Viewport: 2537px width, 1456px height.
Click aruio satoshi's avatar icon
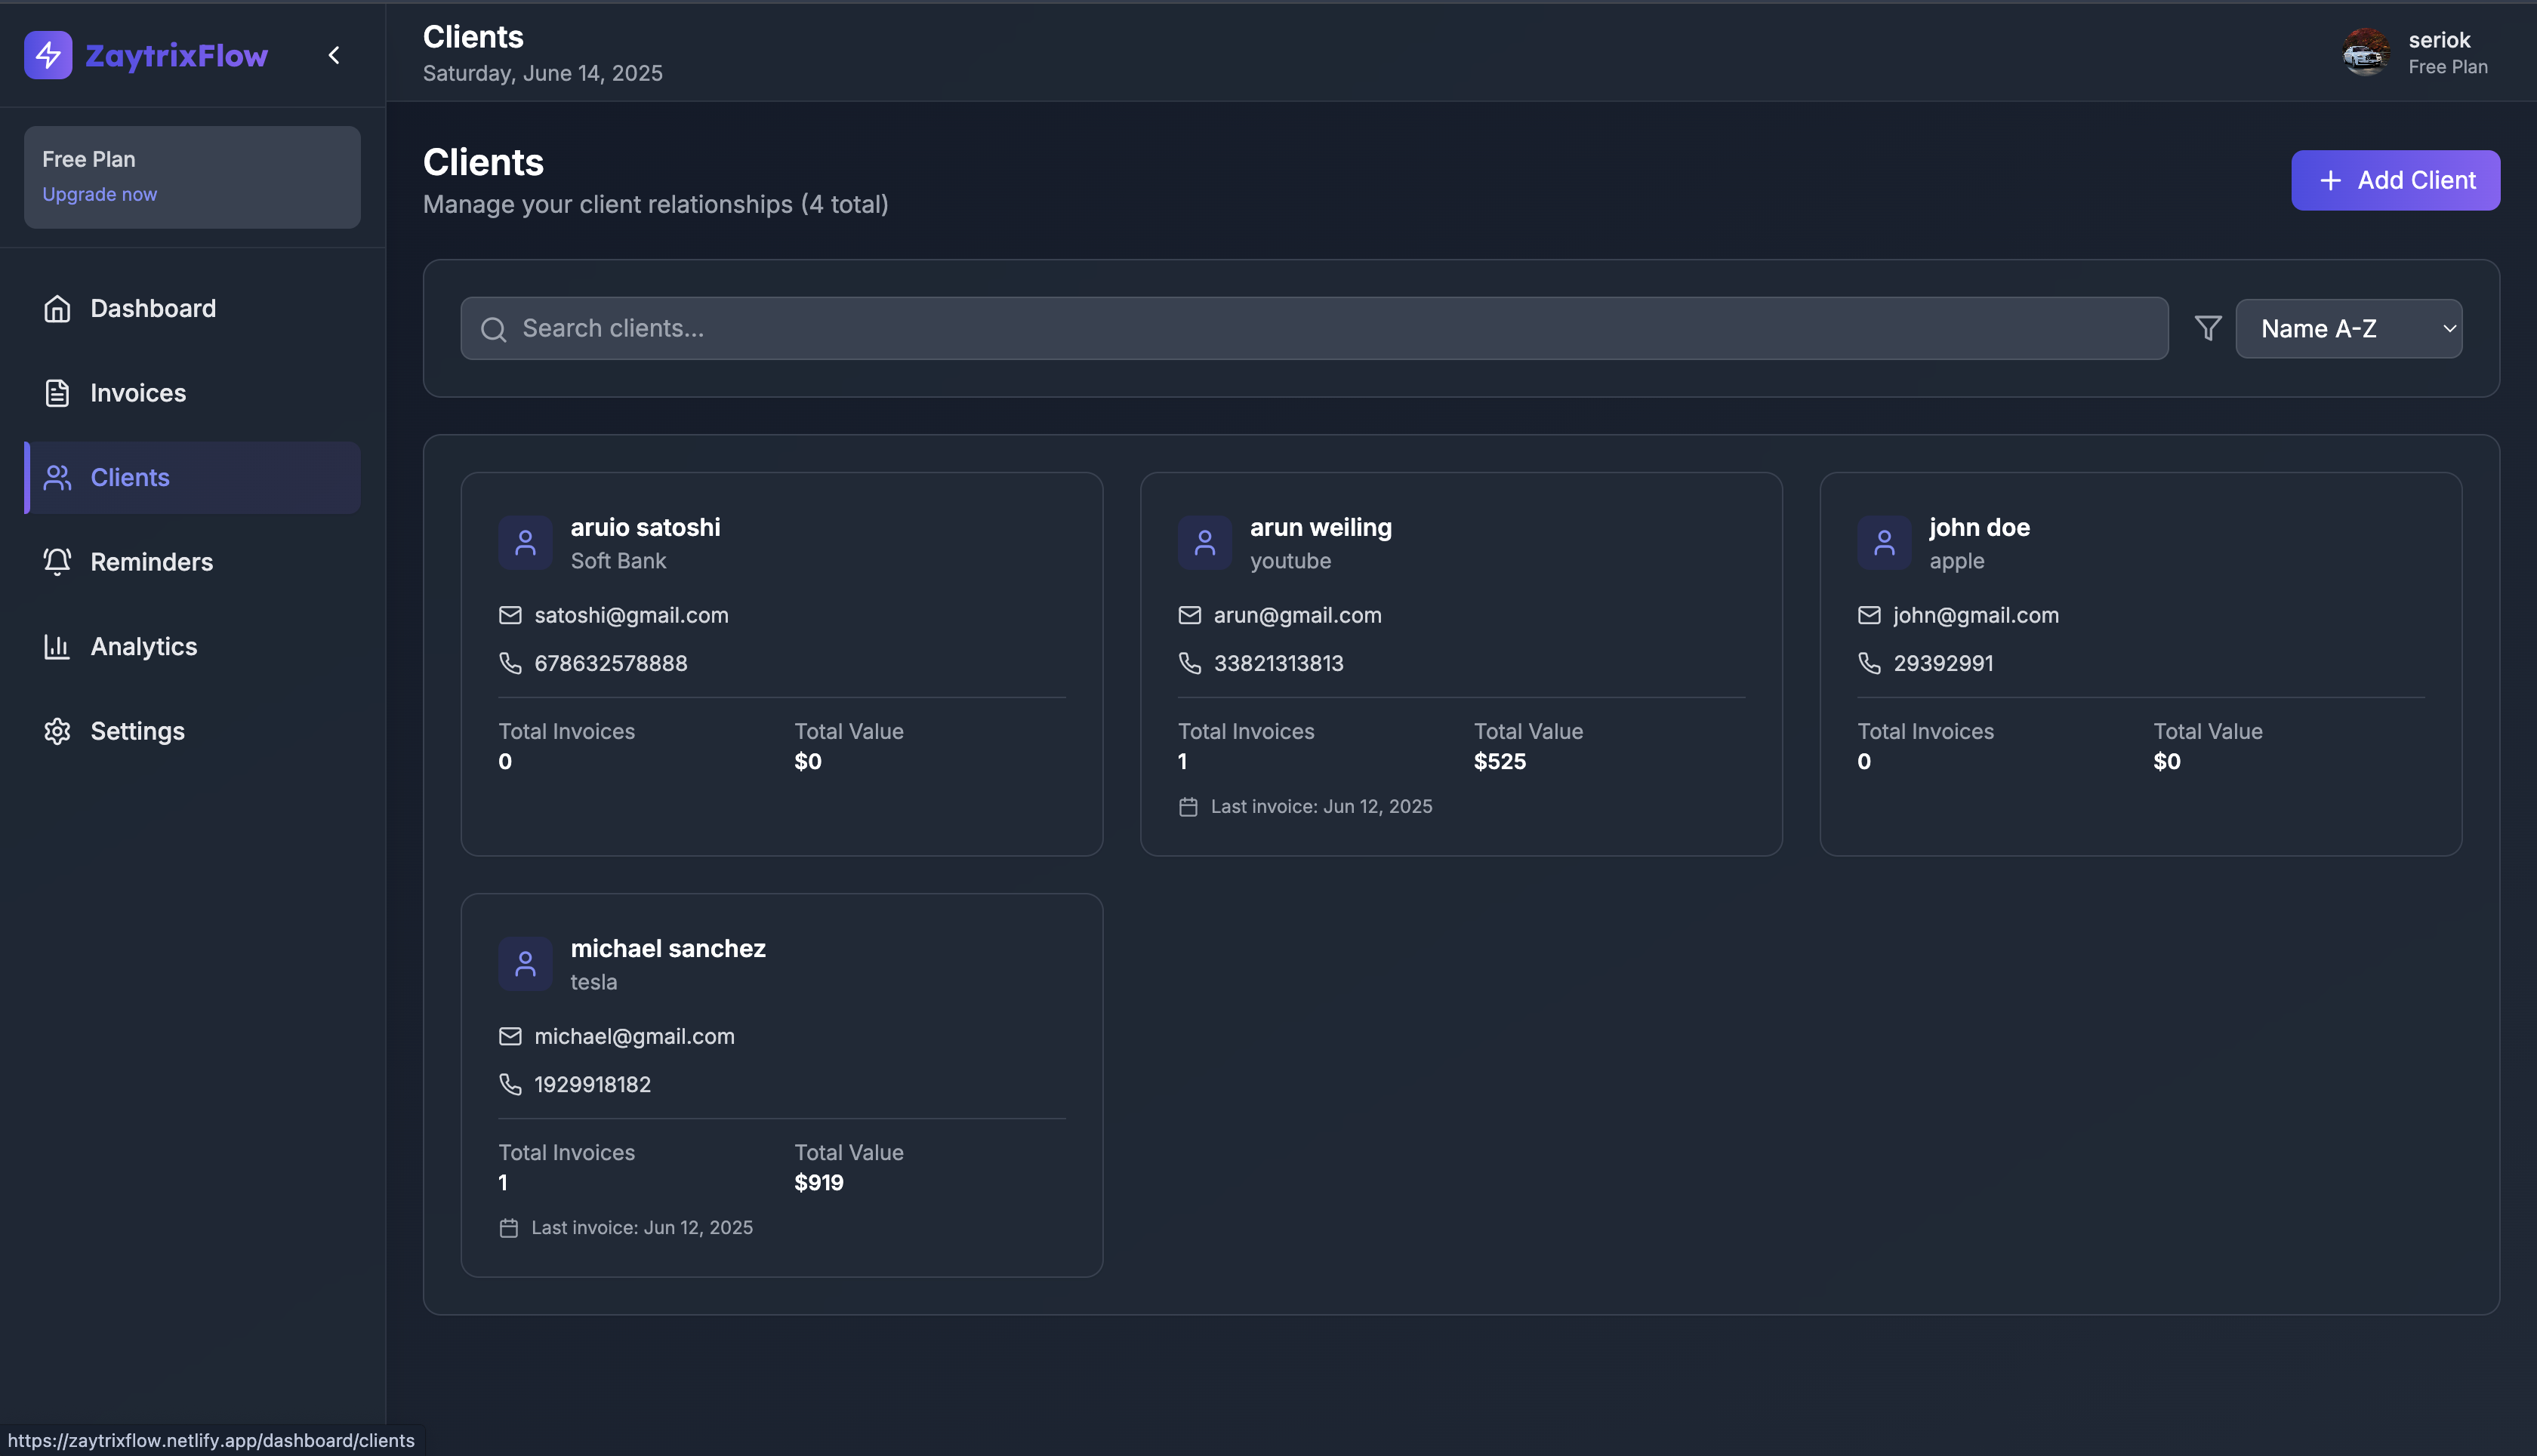[526, 543]
